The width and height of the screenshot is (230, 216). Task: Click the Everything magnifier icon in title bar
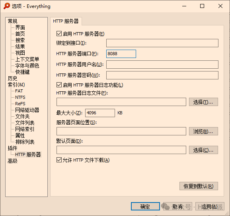click(x=7, y=6)
